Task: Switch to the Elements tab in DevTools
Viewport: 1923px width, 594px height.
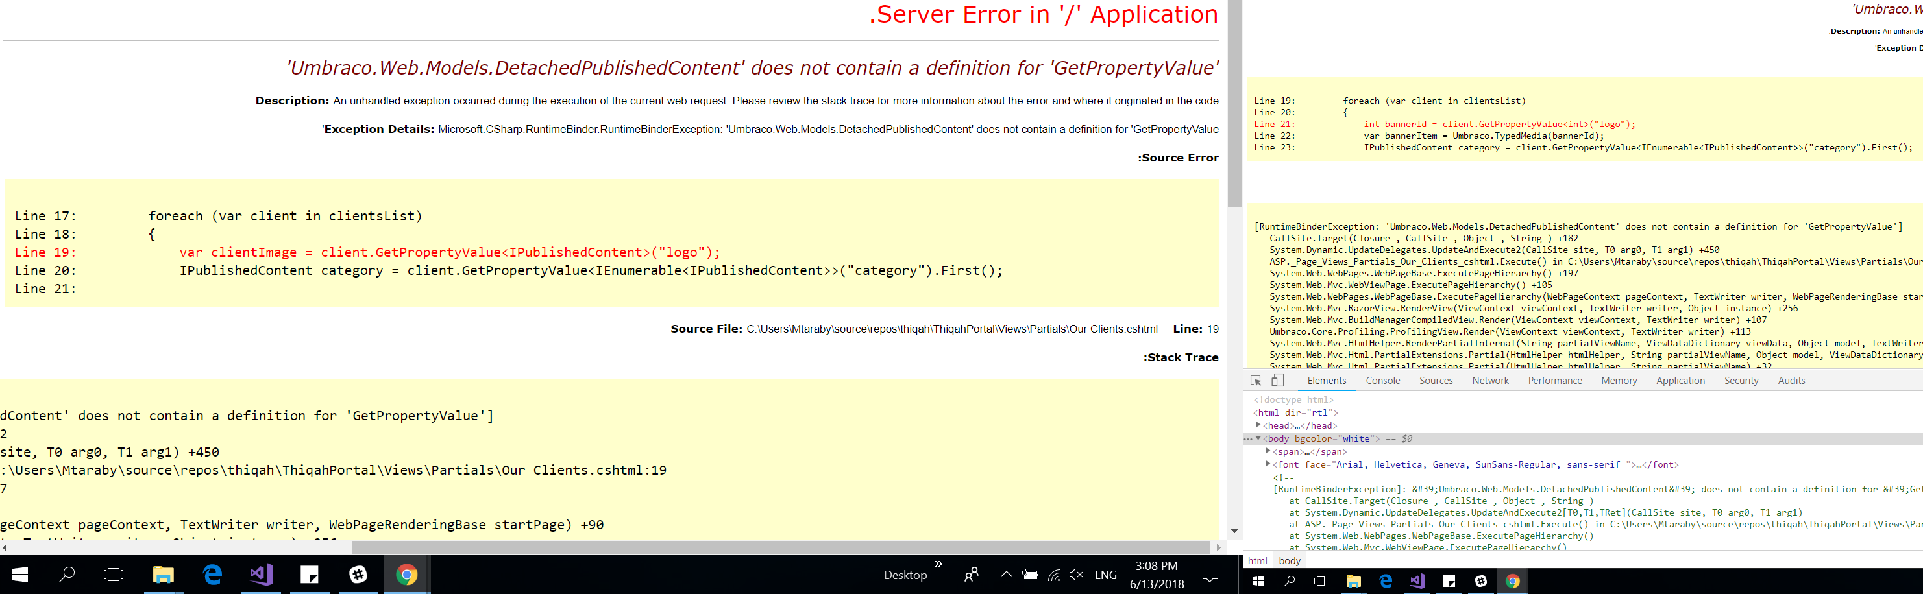Action: 1327,381
